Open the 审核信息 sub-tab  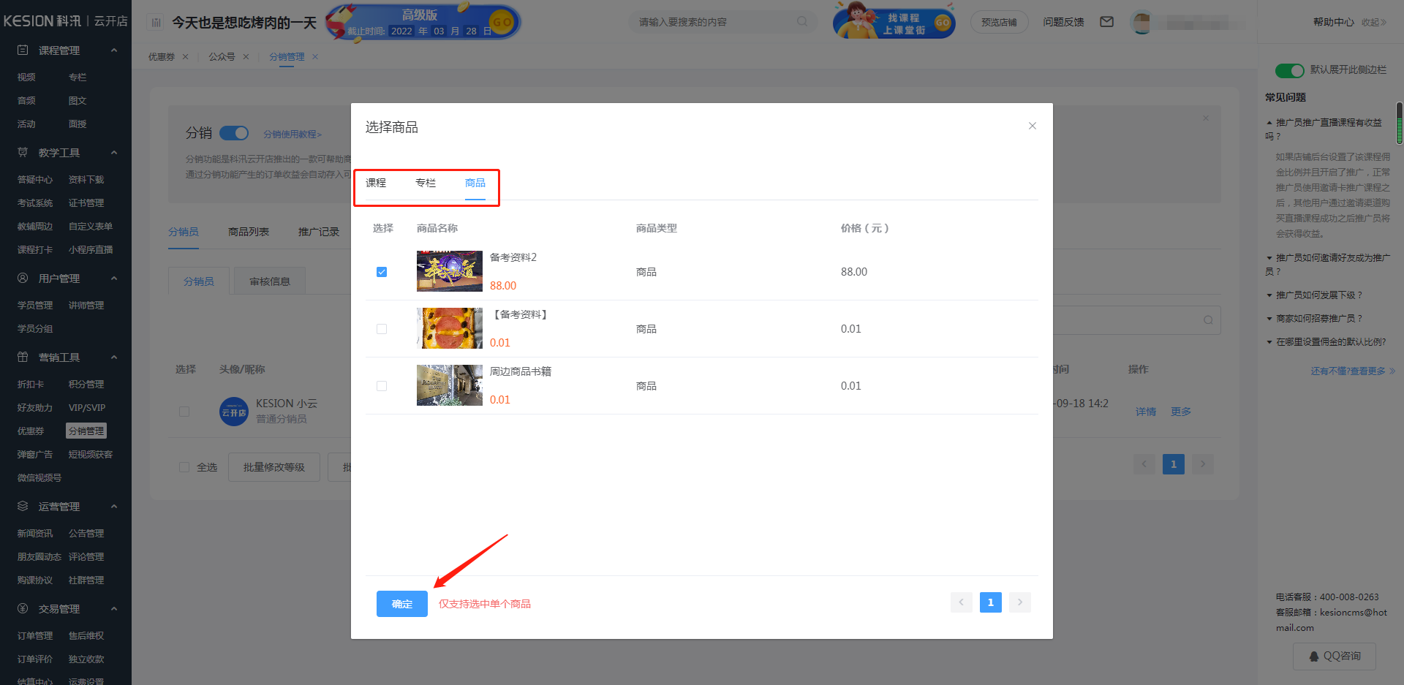(x=270, y=281)
